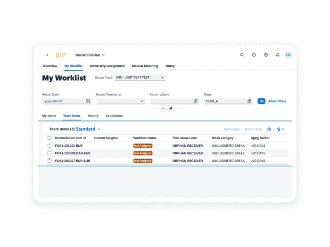Click the Reconciliation Item ID column header
This screenshot has width=330, height=247.
click(70, 138)
